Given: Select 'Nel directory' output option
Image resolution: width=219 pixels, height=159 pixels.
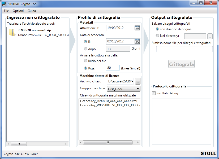Looking at the screenshot, I should click(x=157, y=36).
